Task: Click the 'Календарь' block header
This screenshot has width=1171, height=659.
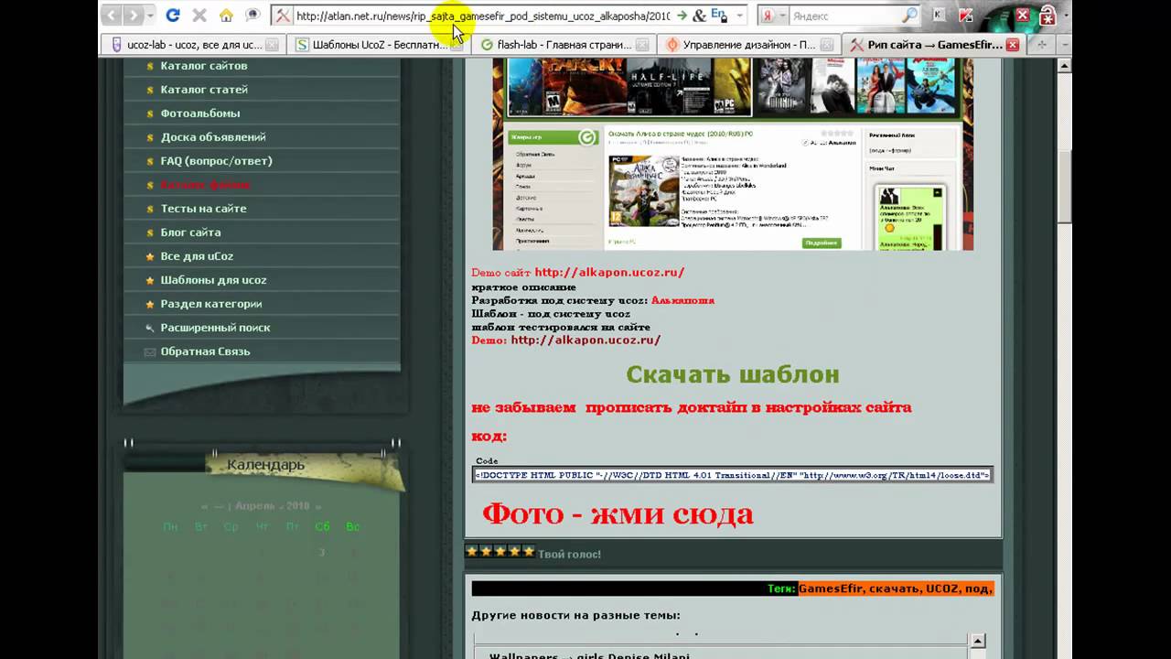Action: pyautogui.click(x=265, y=465)
